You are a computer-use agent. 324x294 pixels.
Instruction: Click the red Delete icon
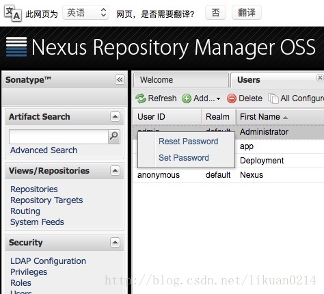point(232,98)
